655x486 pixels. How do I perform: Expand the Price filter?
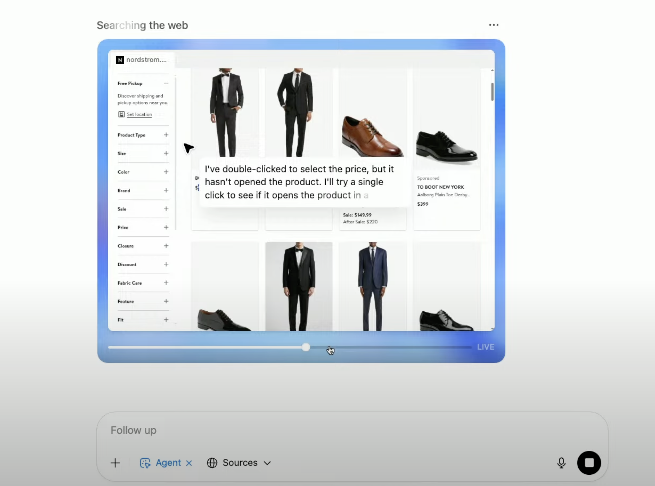coord(166,227)
